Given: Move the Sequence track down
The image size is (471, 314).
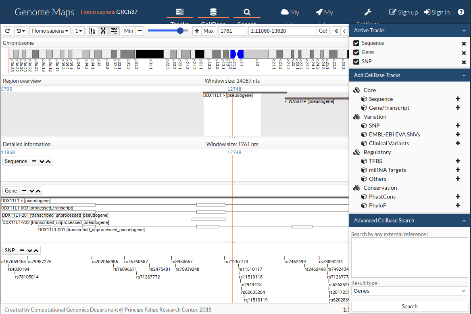Looking at the screenshot, I should click(42, 161).
